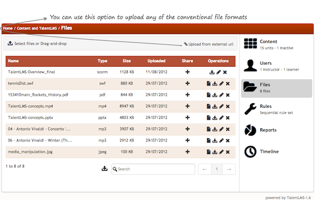Click file name TalentLMS-concepts.mp4
The height and width of the screenshot is (200, 315).
coord(30,106)
